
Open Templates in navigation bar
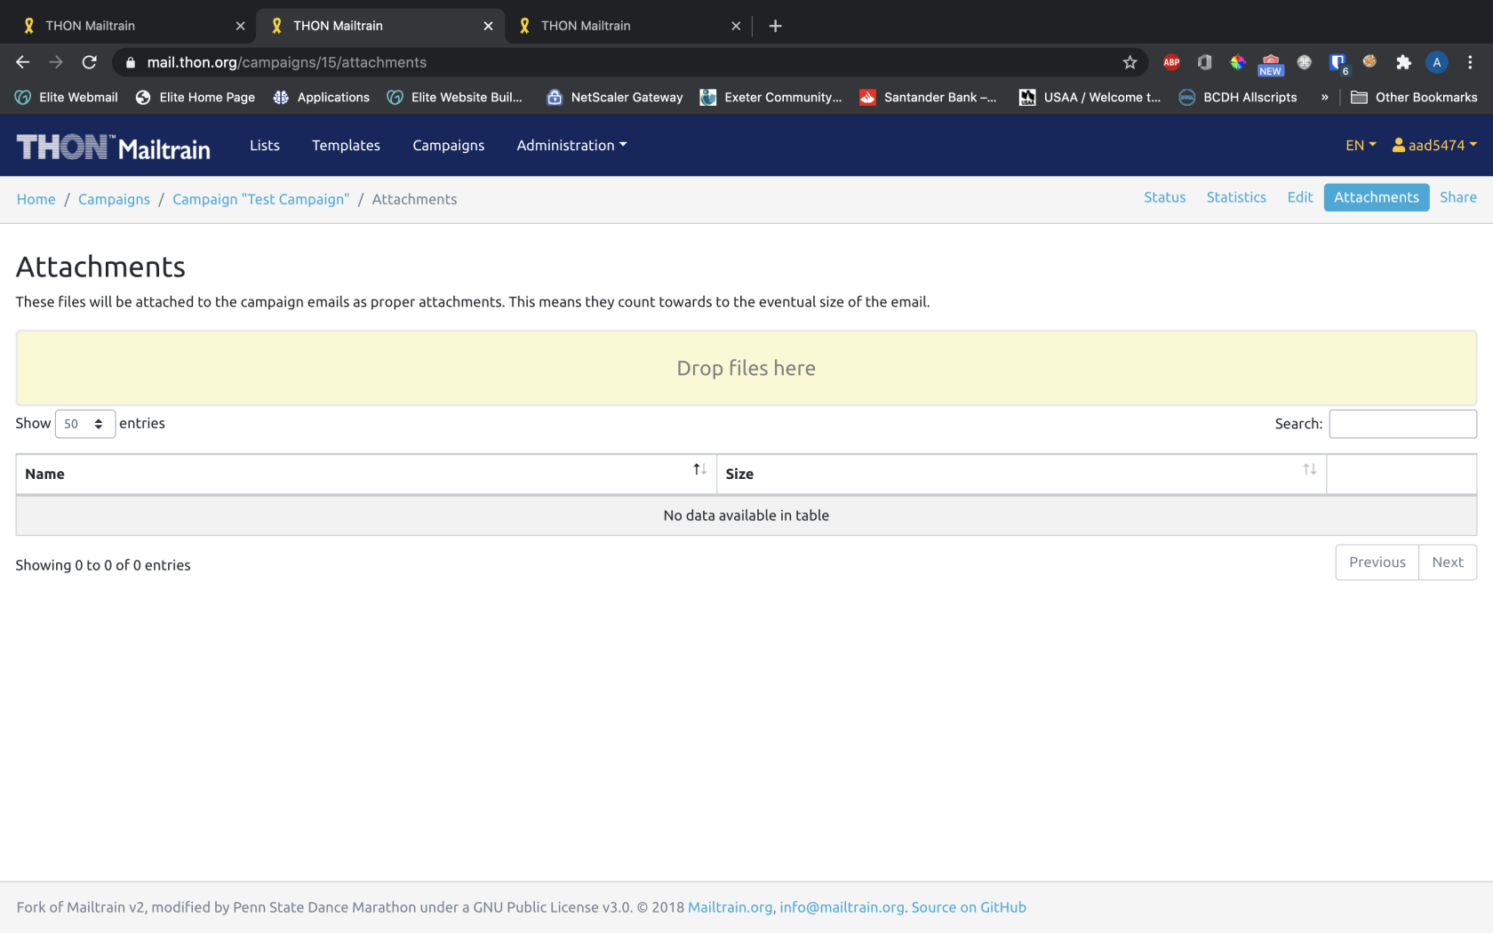pos(346,145)
